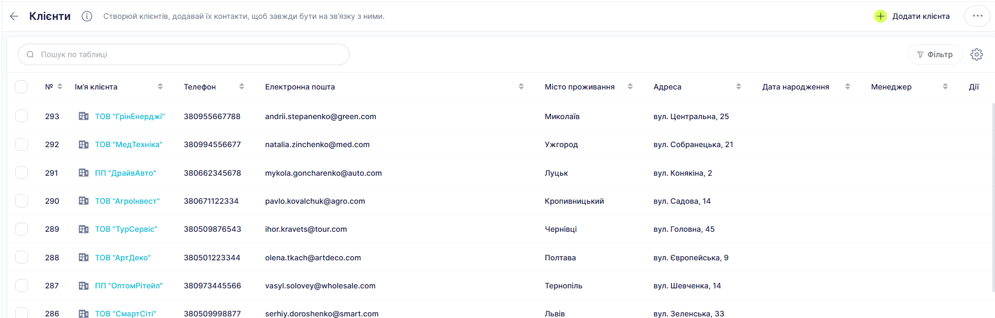The width and height of the screenshot is (995, 318).
Task: Click the vertical scrollbar on the right
Action: pos(993,197)
